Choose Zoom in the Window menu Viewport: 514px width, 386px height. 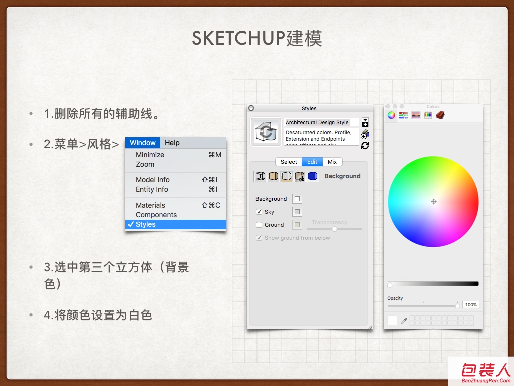tap(176, 164)
